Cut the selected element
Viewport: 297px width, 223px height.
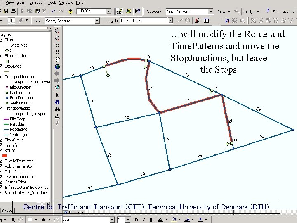point(22,11)
